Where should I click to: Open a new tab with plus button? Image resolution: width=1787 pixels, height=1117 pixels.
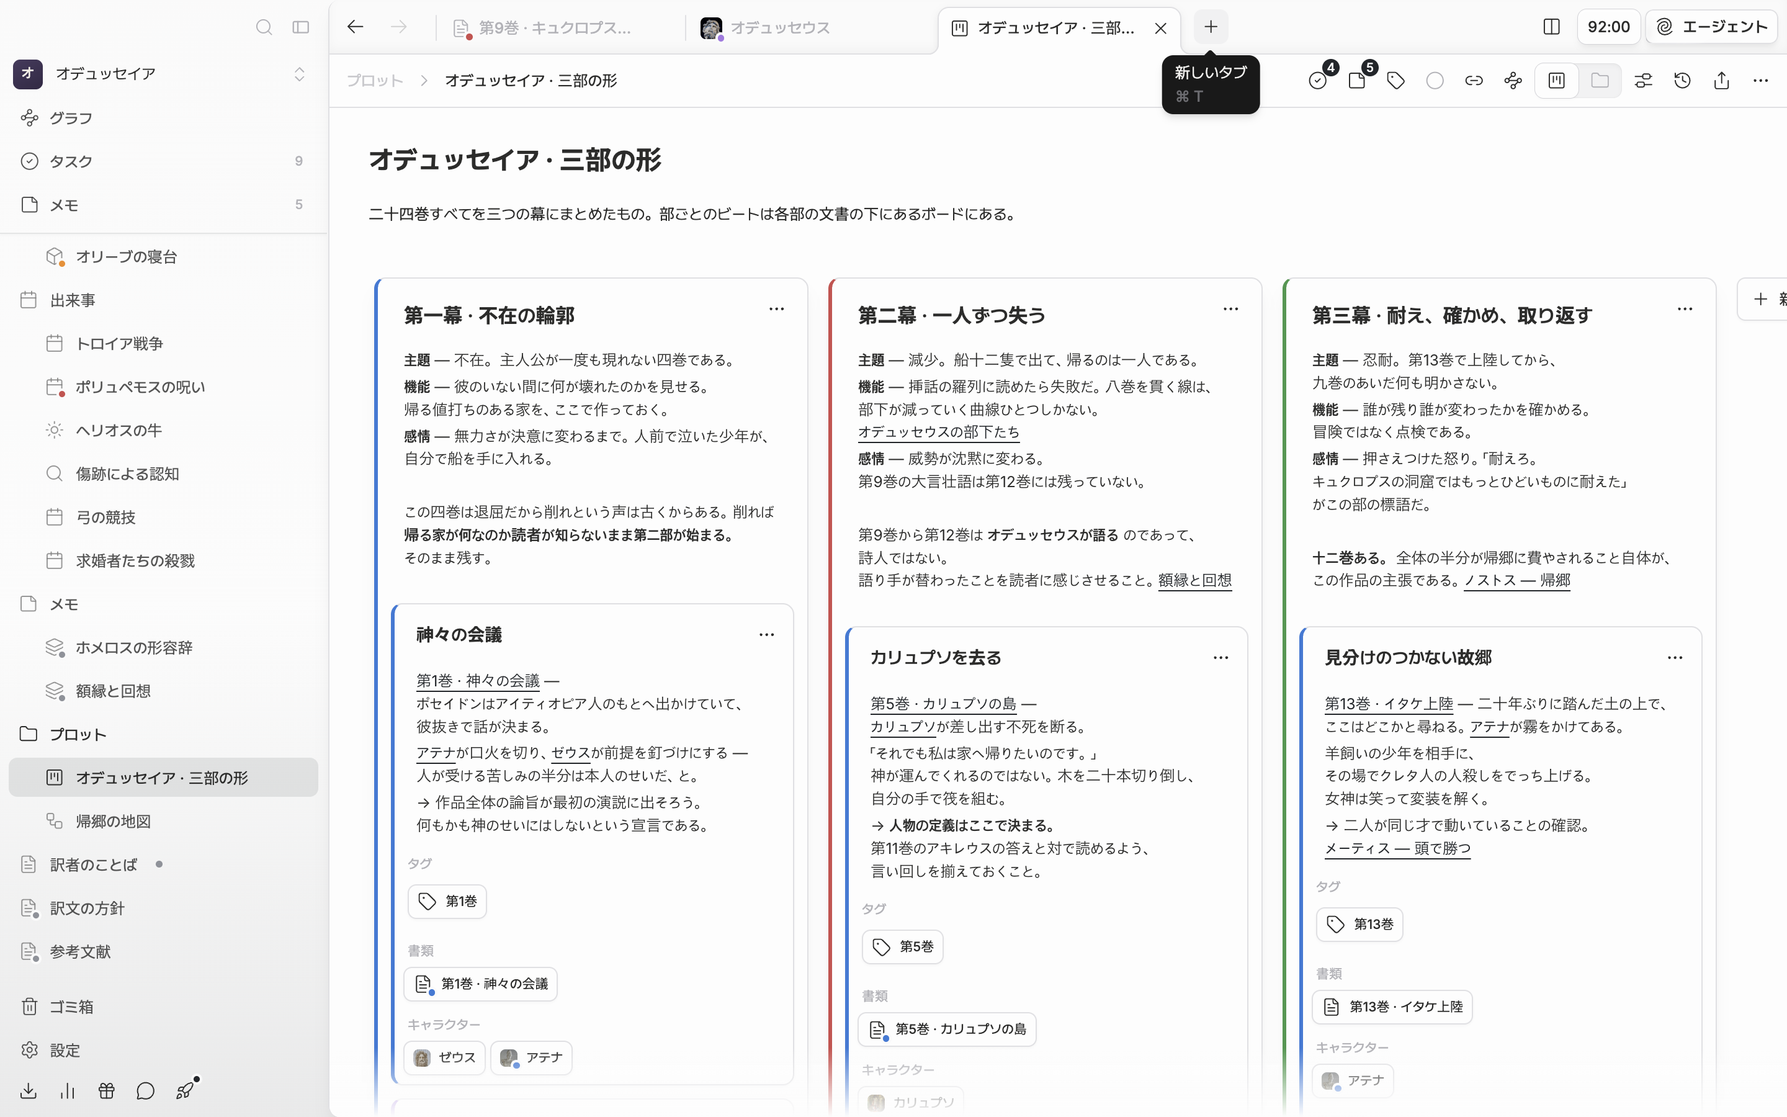point(1211,27)
